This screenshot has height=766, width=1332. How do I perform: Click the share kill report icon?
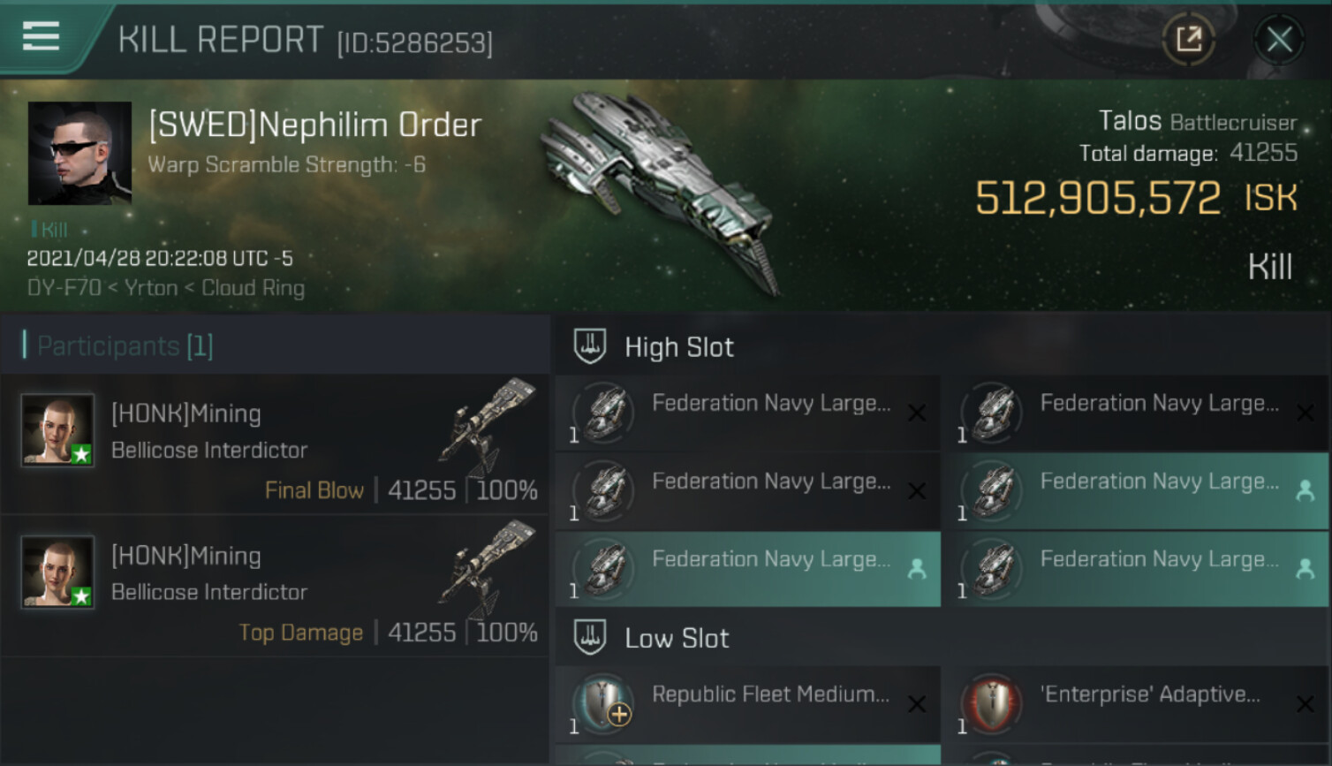pos(1188,40)
